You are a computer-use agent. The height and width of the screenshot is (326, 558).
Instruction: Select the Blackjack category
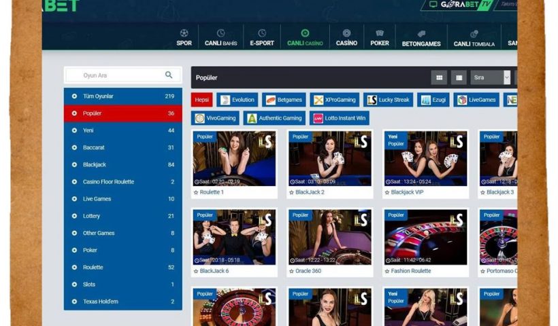point(123,164)
